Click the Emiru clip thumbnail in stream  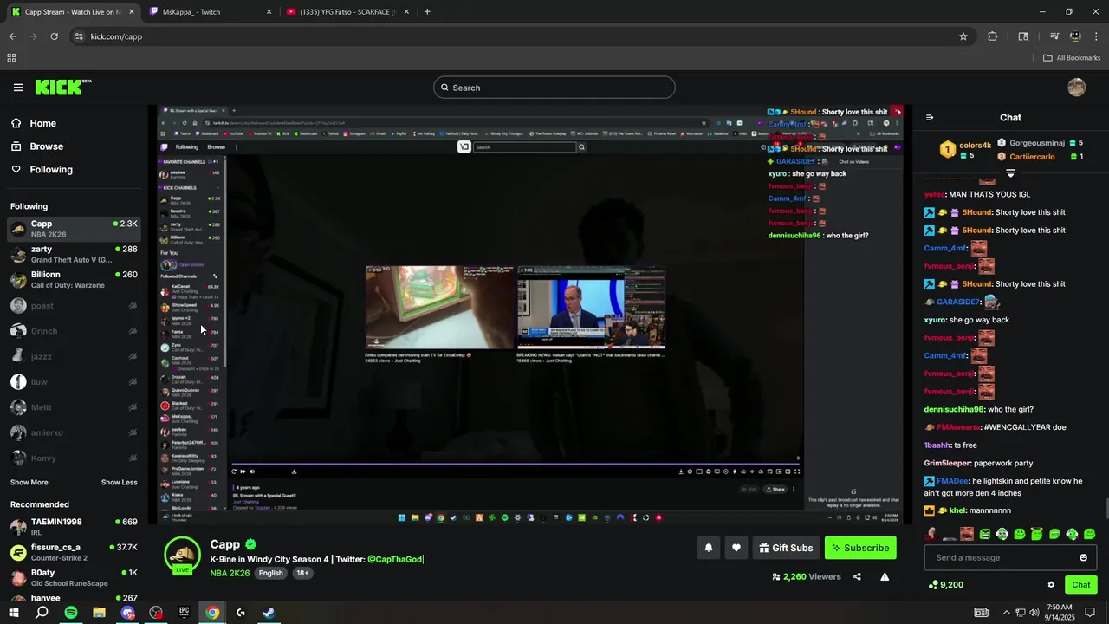438,309
